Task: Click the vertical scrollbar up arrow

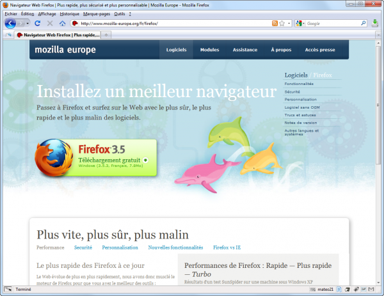Action: click(x=378, y=43)
